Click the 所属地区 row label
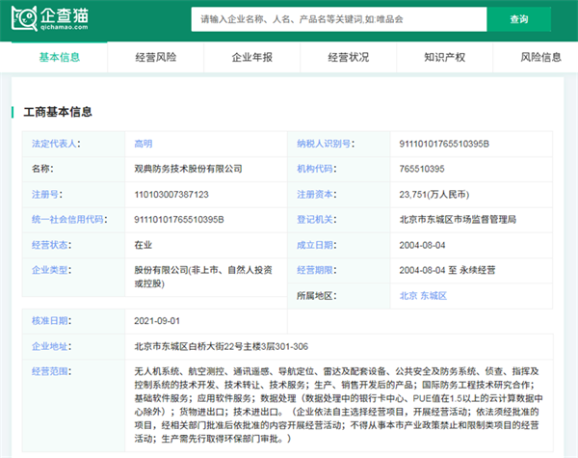This screenshot has height=458, width=578. point(317,296)
